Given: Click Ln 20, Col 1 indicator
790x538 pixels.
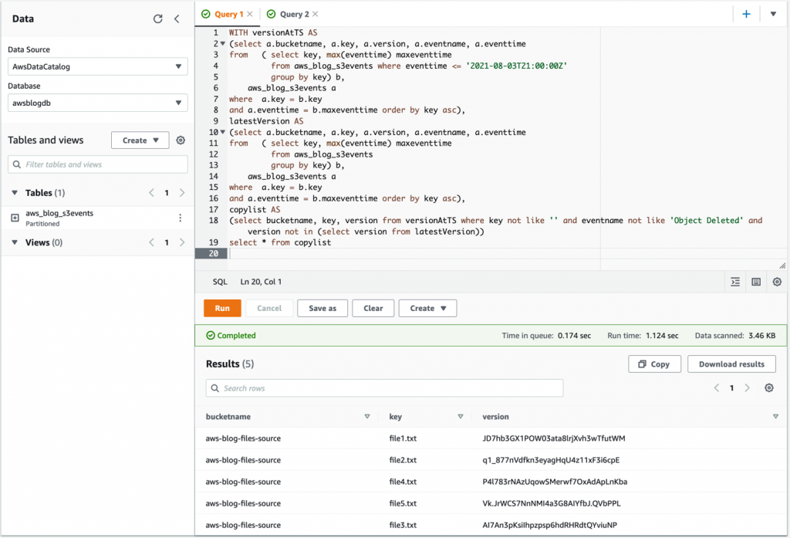Looking at the screenshot, I should point(261,282).
